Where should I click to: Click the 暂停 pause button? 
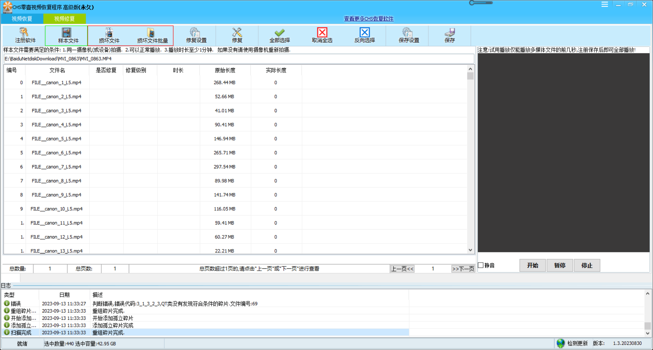[560, 265]
